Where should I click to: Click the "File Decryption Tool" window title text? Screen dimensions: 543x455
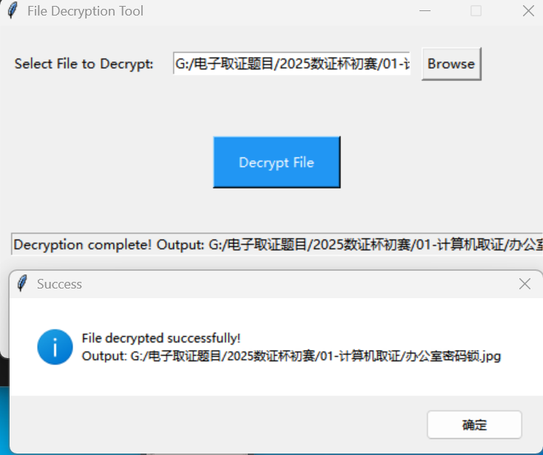tap(85, 11)
